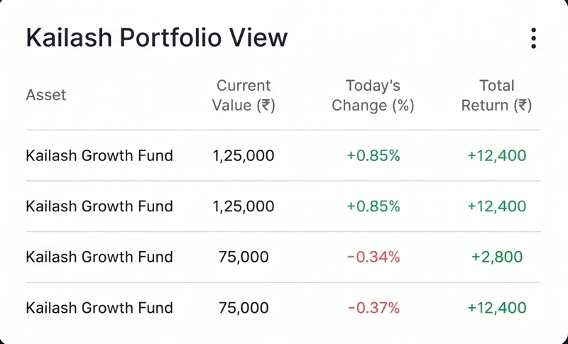This screenshot has height=344, width=568.
Task: Open the fund name in the −0.37% row
Action: [x=99, y=308]
